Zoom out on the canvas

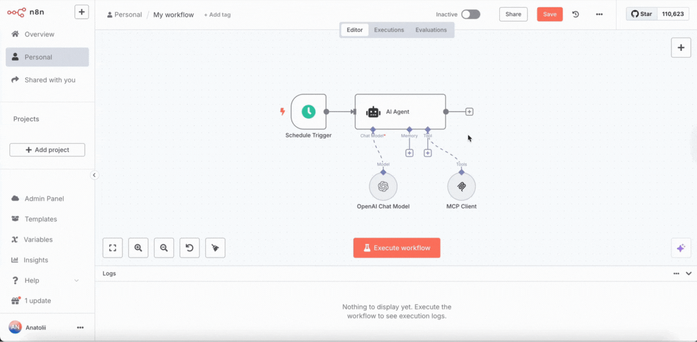click(x=164, y=248)
